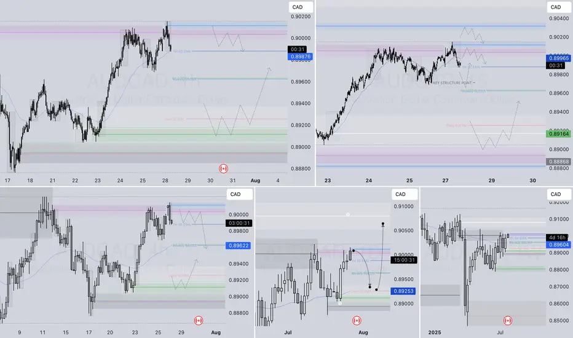The height and width of the screenshot is (338, 573).
Task: Click the 0.91000 level on bottom-middle price axis
Action: pyautogui.click(x=403, y=206)
